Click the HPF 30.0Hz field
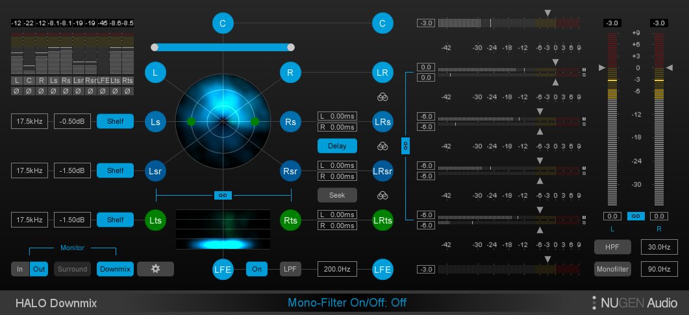689x315 pixels. point(659,247)
